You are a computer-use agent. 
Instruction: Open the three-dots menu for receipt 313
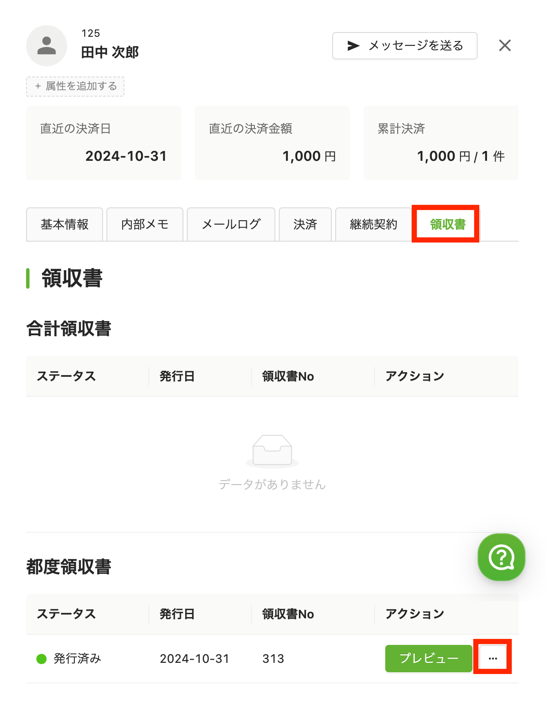pos(493,659)
